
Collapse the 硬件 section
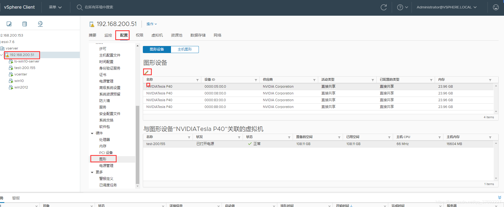[92, 133]
